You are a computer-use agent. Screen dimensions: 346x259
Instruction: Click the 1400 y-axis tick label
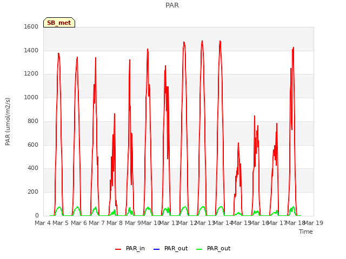click(31, 50)
